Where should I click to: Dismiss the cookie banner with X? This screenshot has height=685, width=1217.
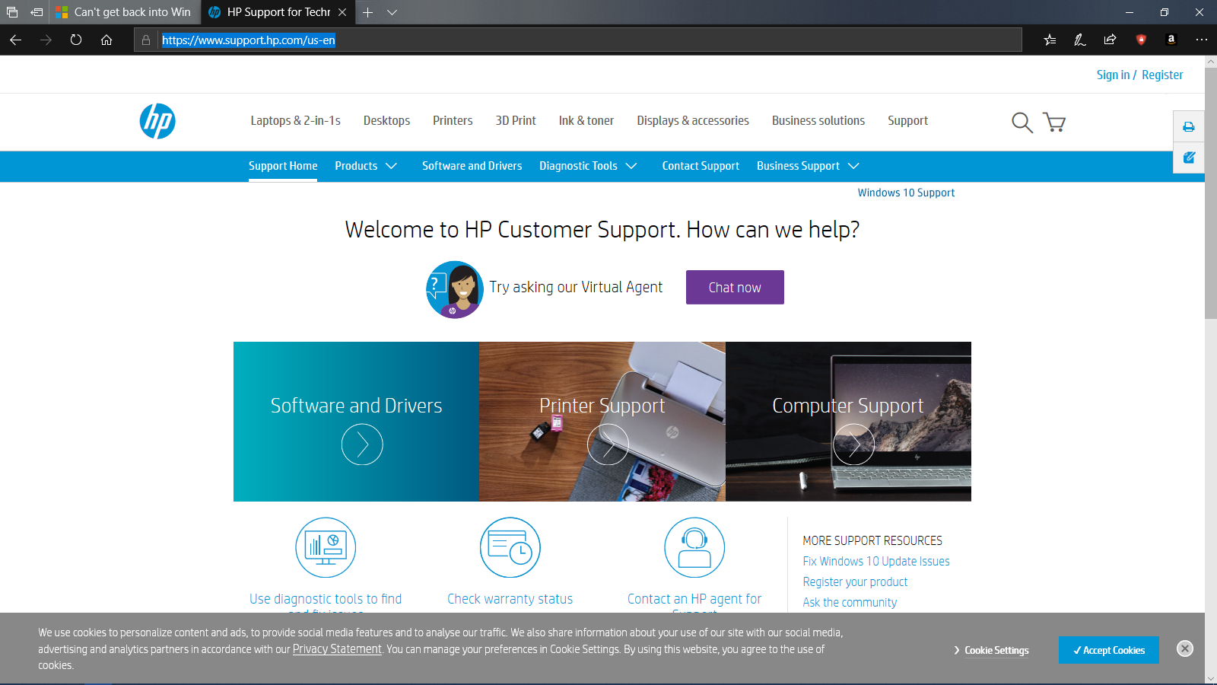tap(1185, 648)
